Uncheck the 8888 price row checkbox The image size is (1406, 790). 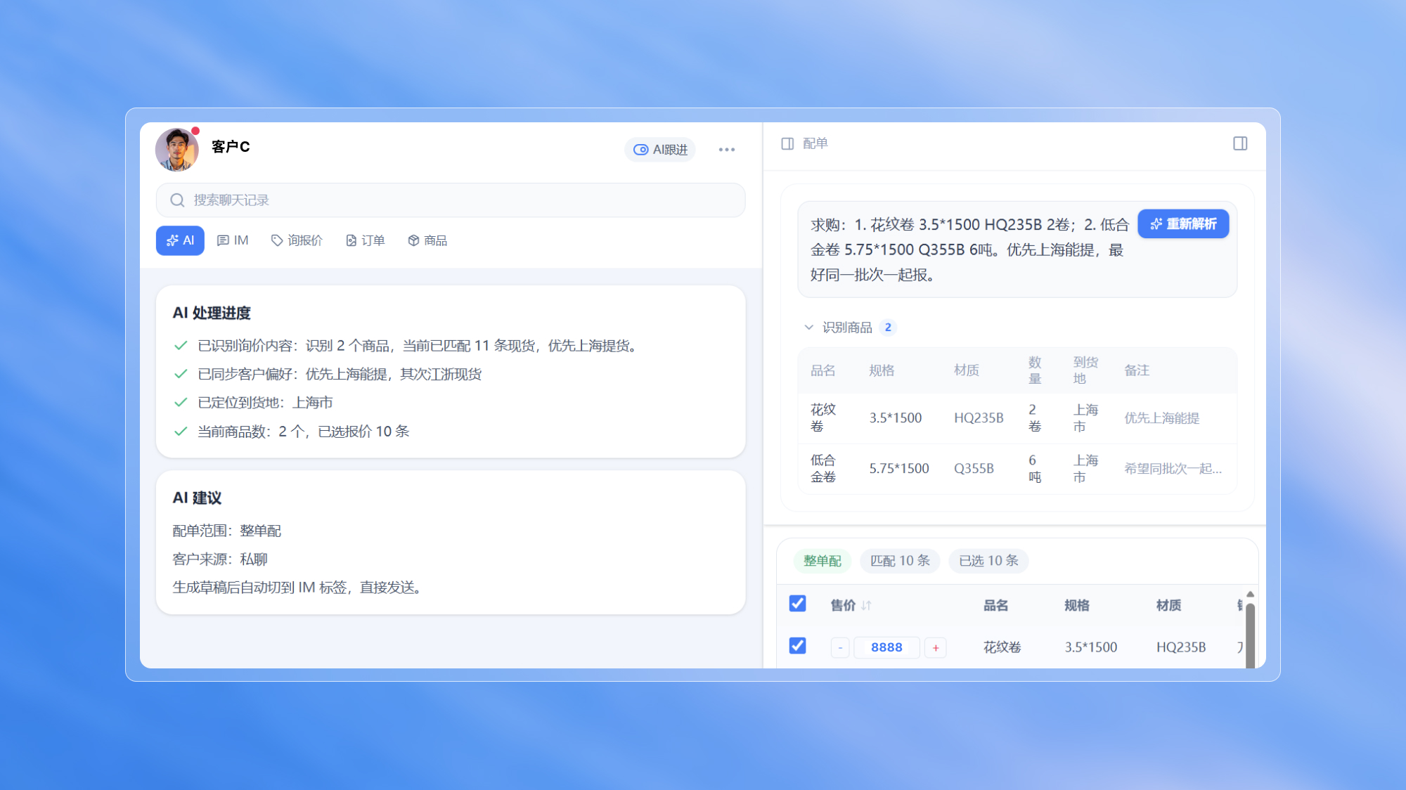pyautogui.click(x=797, y=646)
